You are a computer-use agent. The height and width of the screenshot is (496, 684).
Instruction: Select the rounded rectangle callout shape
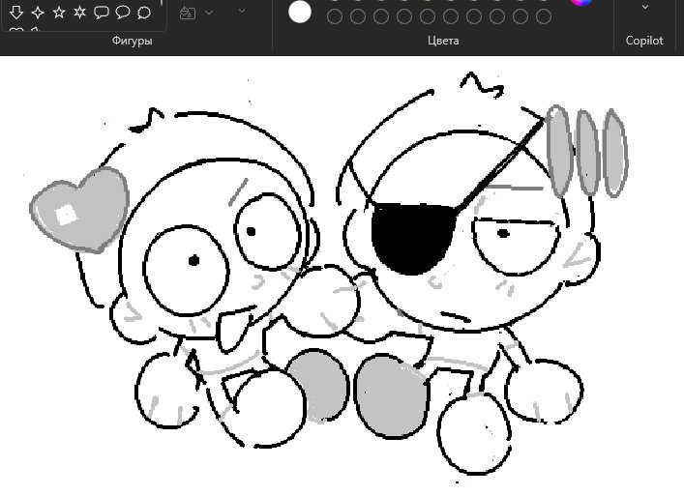(x=102, y=13)
